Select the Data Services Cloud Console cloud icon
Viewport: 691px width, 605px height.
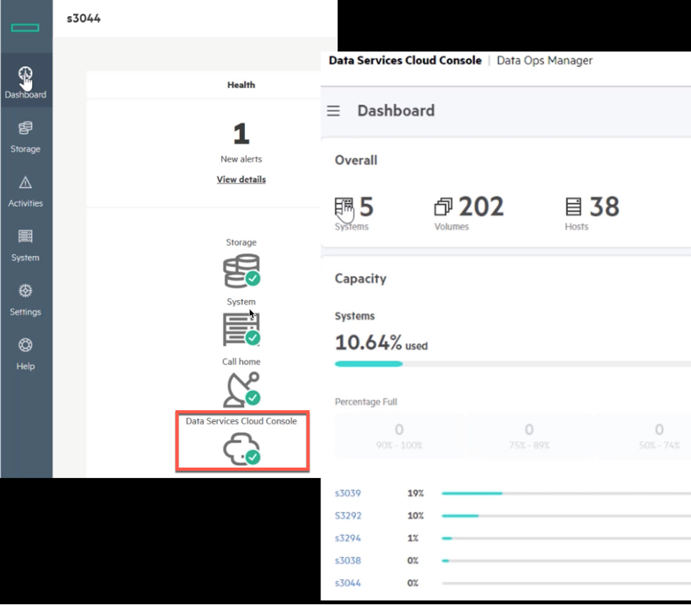[x=242, y=443]
